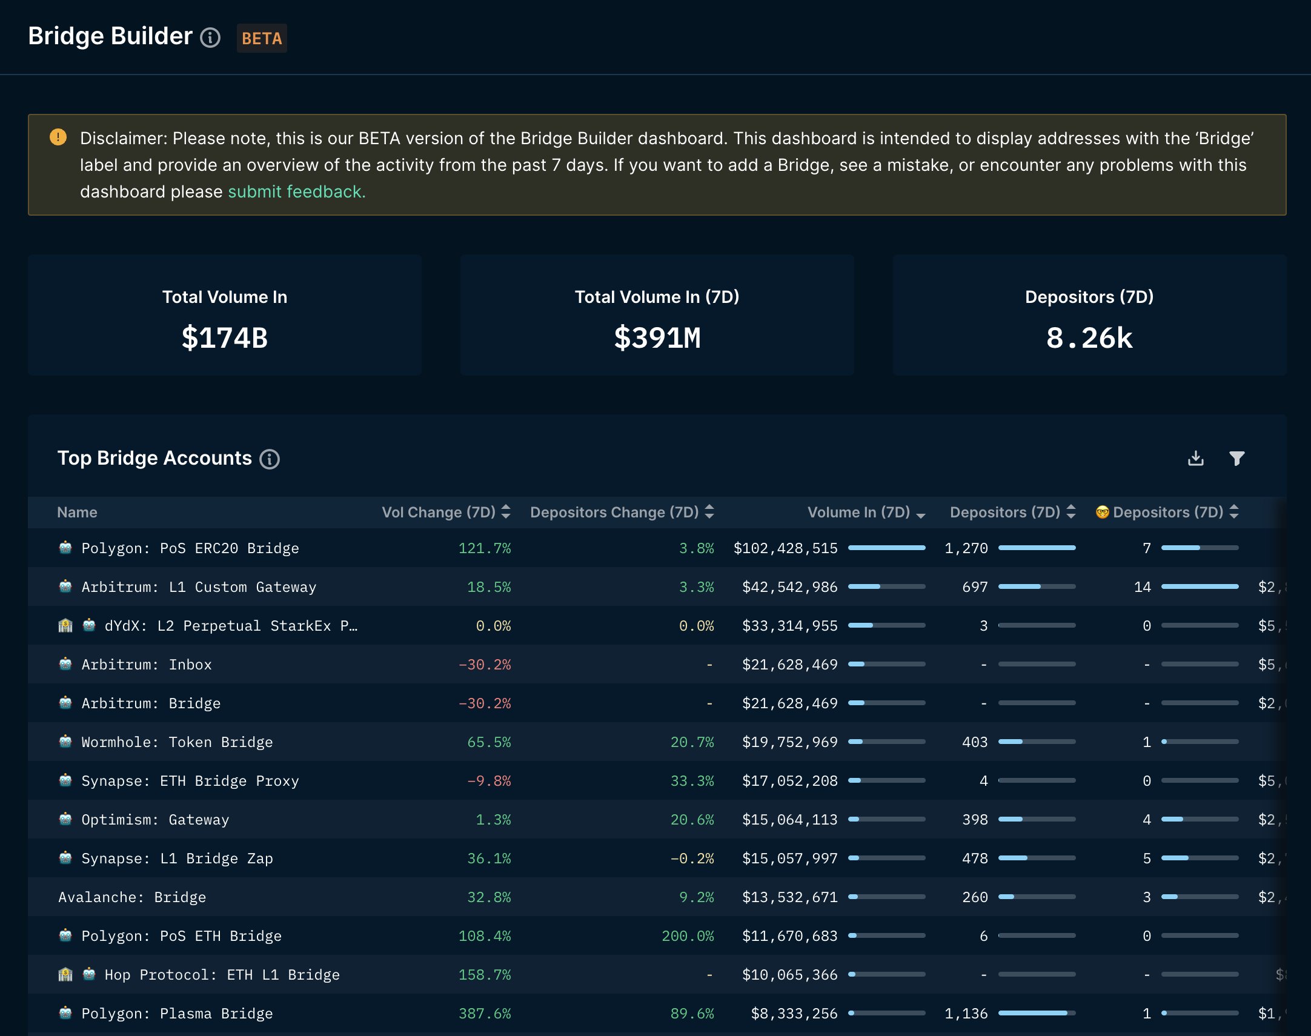Click robot icon on dYdX row
Viewport: 1311px width, 1036px height.
pos(89,625)
